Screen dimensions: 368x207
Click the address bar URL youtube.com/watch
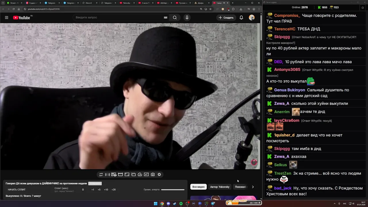click(x=44, y=9)
